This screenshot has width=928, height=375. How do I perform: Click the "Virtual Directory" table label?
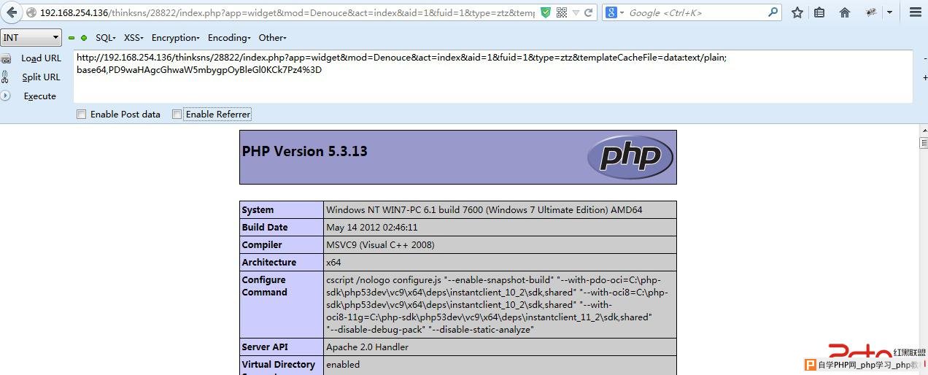pyautogui.click(x=279, y=365)
